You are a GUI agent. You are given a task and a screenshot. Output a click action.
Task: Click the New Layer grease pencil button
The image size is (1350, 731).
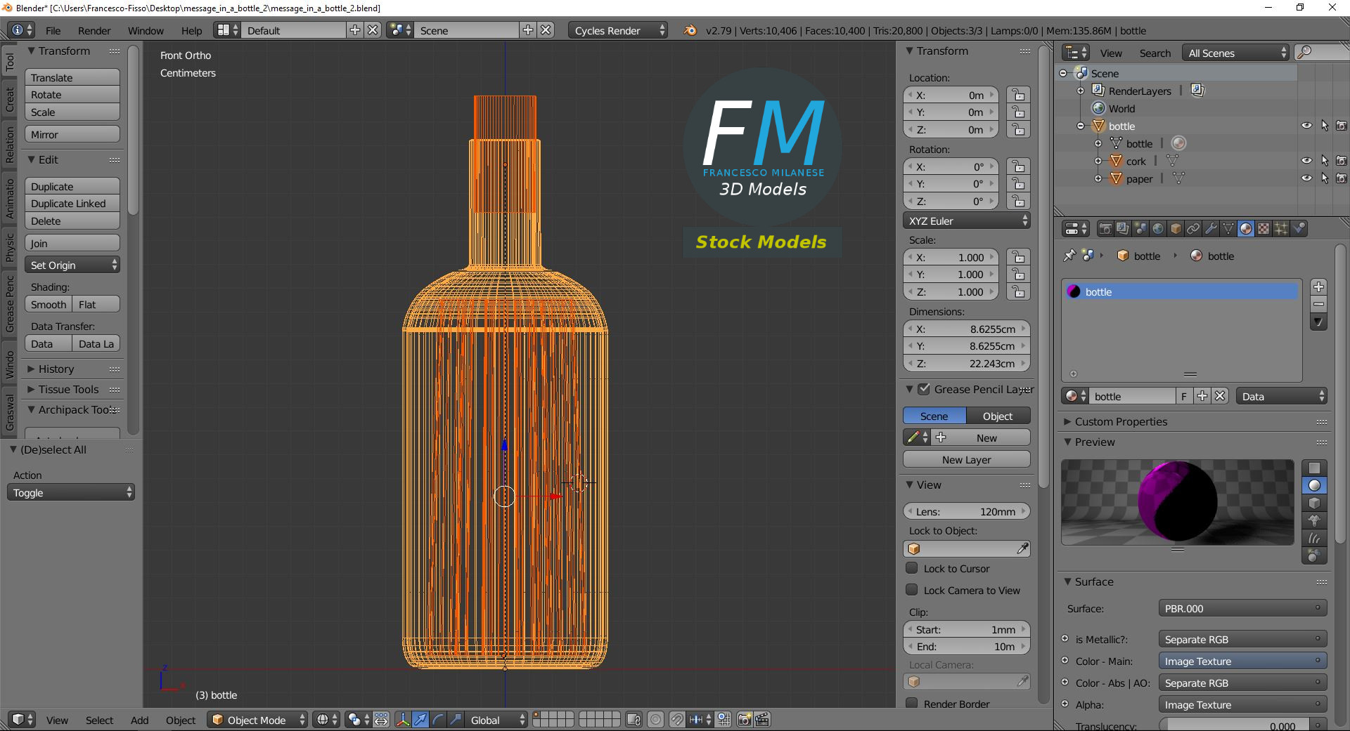[967, 459]
